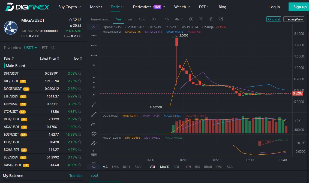The width and height of the screenshot is (309, 183).
Task: Favourite the ETH/USDT pair star
Action: (x=80, y=96)
